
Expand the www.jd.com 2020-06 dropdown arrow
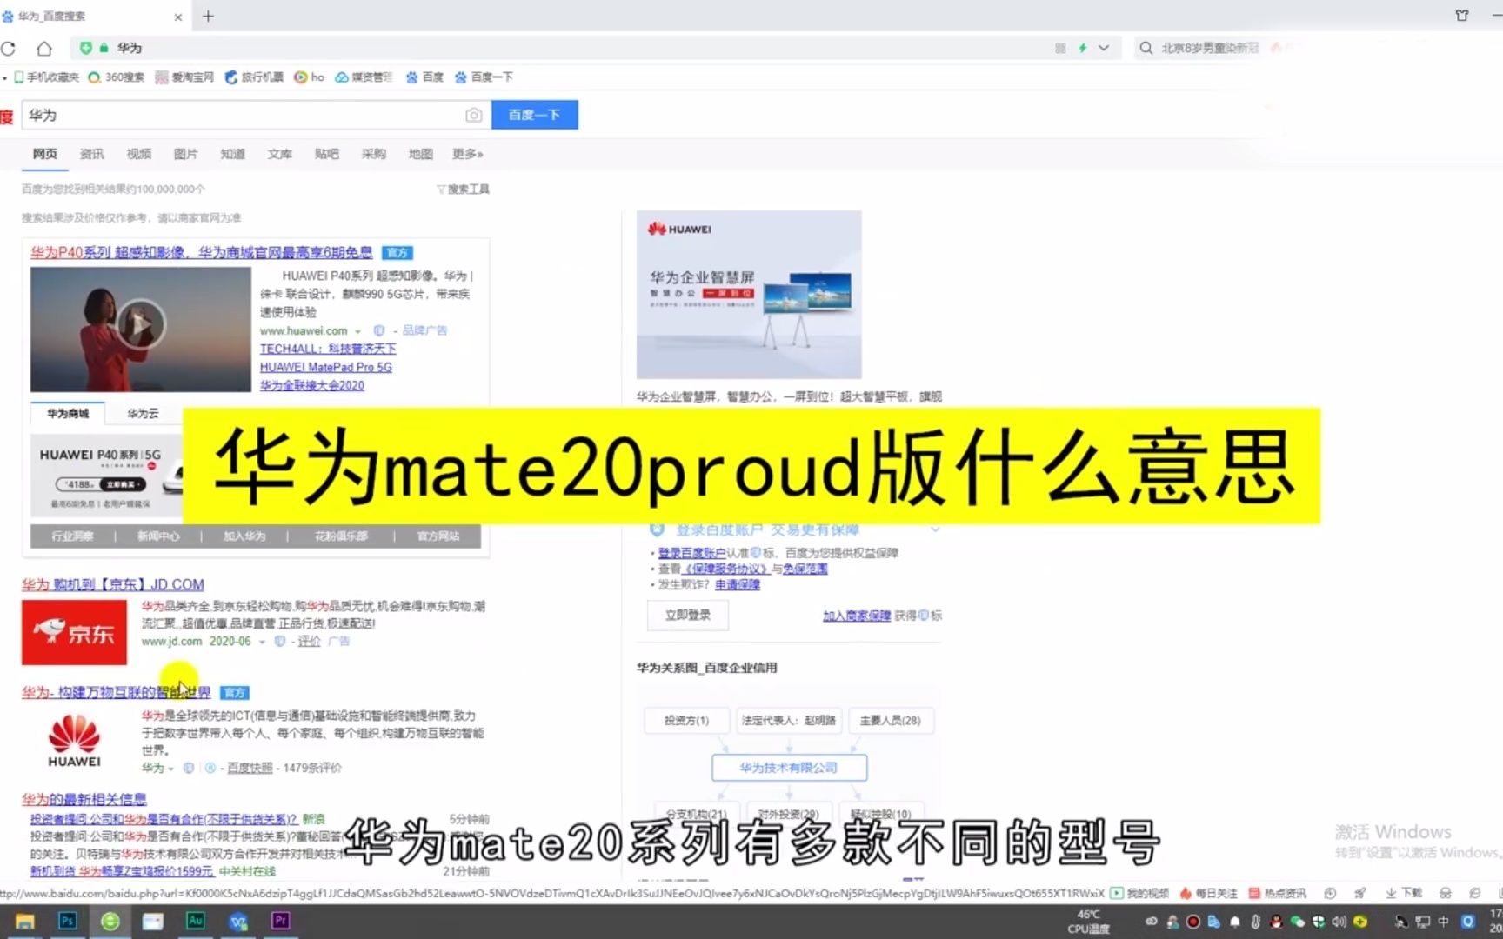point(262,642)
